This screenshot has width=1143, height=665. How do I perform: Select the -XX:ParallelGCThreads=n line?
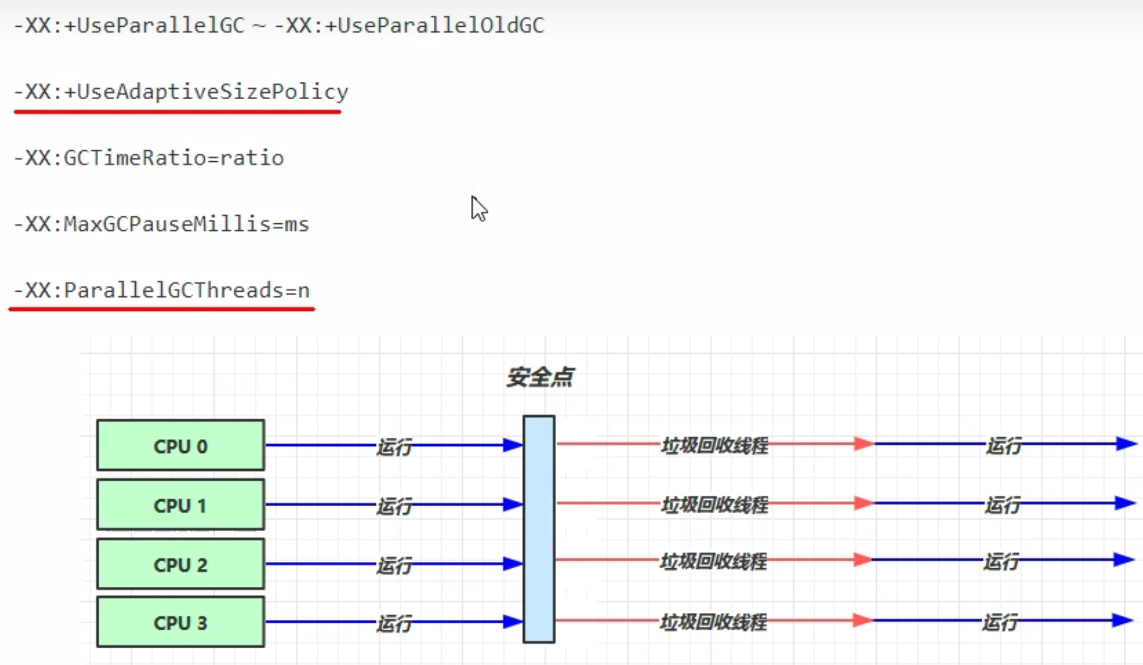coord(162,290)
